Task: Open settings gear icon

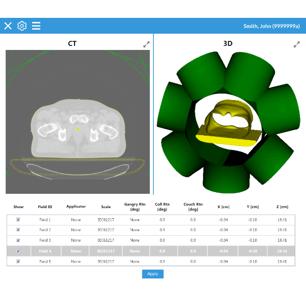Action: point(22,25)
